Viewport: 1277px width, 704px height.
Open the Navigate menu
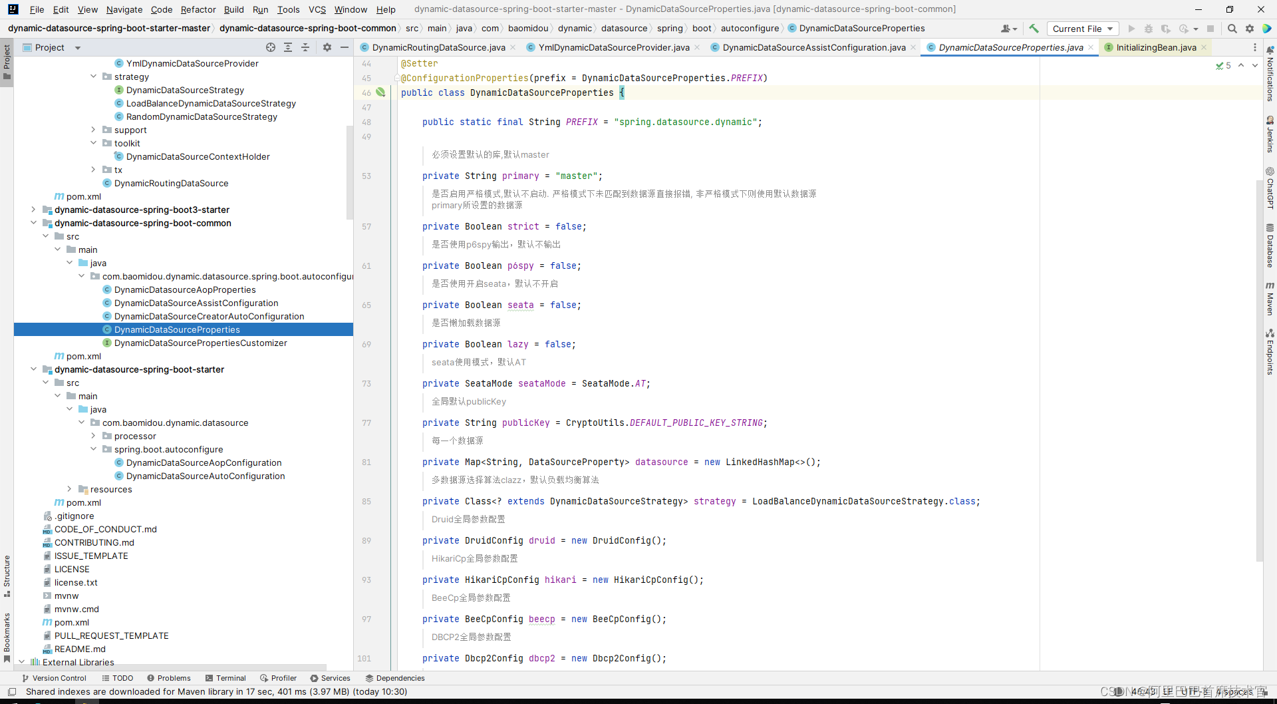[124, 9]
